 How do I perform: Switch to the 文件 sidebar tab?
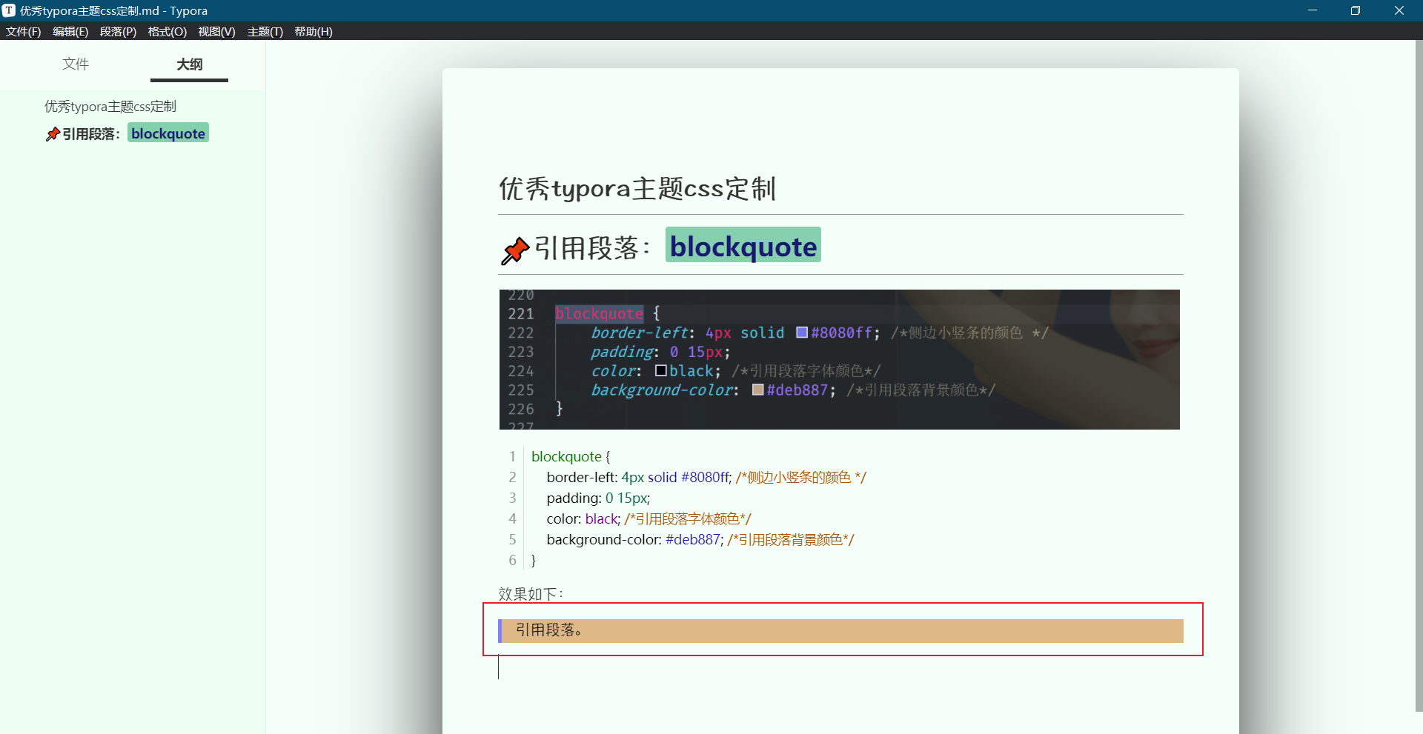click(x=76, y=64)
